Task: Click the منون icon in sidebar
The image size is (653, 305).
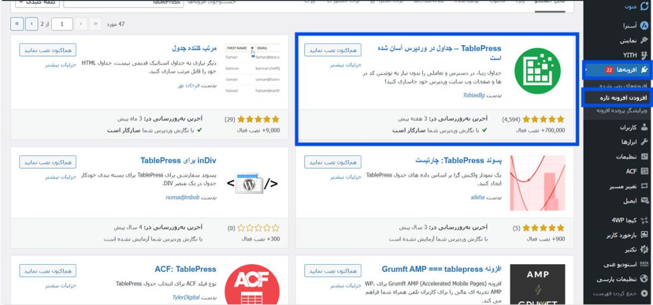Action: tap(644, 6)
